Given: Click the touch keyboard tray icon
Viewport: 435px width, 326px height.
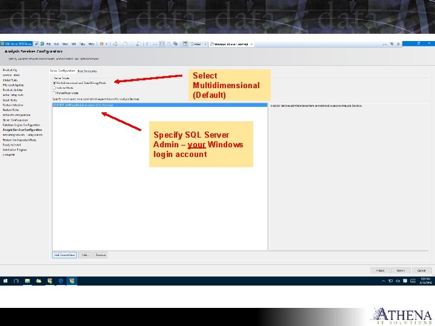Looking at the screenshot, I should coord(413,281).
